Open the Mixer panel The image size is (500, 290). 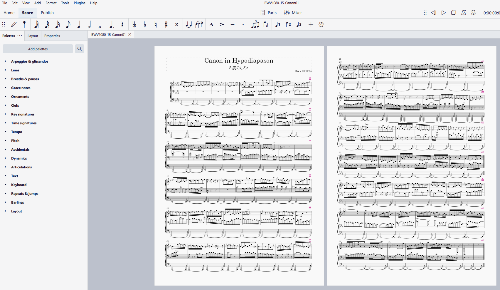point(293,13)
